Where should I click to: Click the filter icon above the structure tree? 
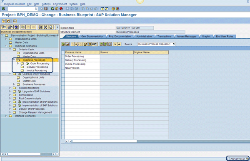pyautogui.click(x=4, y=27)
